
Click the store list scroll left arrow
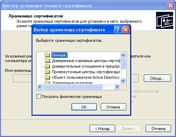click(x=40, y=86)
